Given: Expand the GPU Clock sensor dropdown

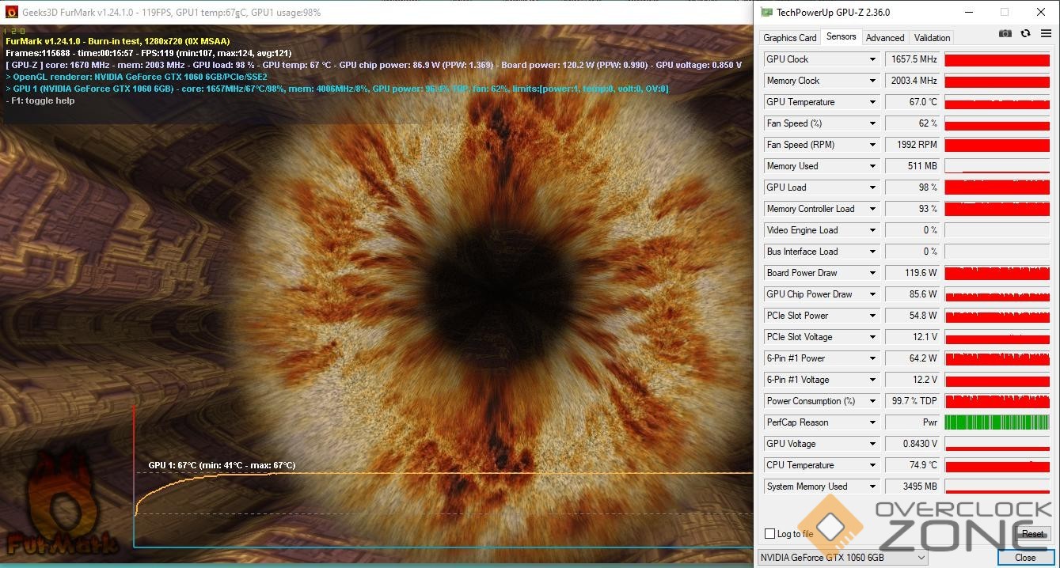Looking at the screenshot, I should coord(873,59).
